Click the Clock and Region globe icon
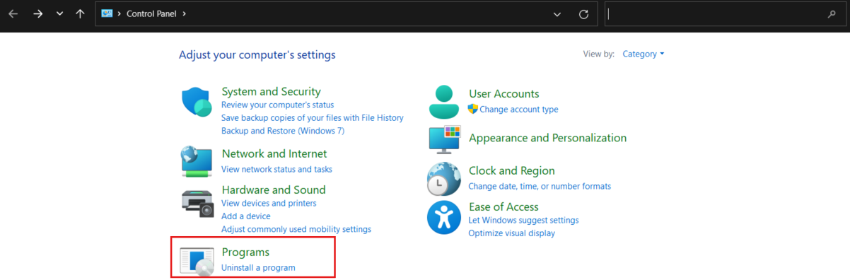The height and width of the screenshot is (280, 850). [444, 180]
